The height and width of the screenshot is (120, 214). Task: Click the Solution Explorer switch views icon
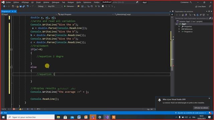pyautogui.click(x=186, y=15)
